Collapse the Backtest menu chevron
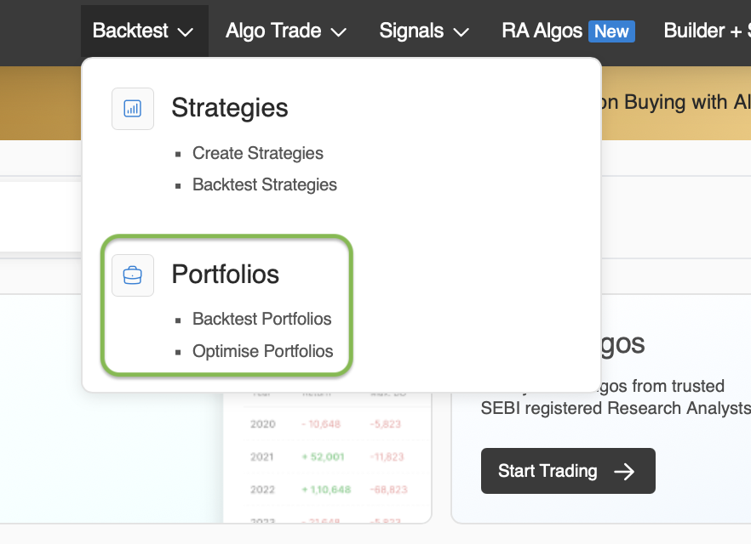751x544 pixels. tap(186, 33)
